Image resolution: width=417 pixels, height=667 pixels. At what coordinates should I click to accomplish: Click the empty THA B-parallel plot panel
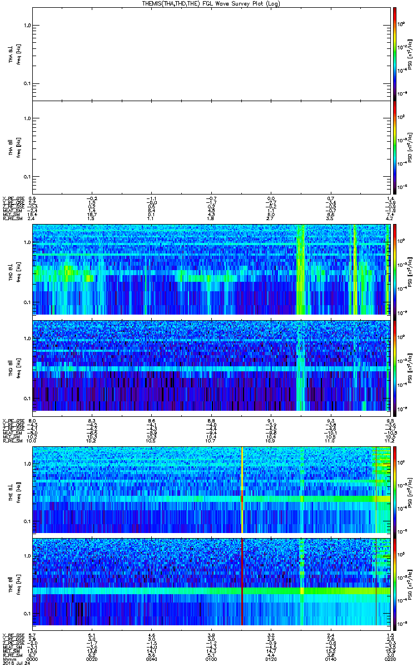pyautogui.click(x=211, y=147)
